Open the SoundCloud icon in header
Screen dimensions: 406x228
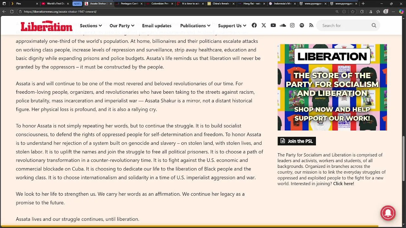pos(283,25)
